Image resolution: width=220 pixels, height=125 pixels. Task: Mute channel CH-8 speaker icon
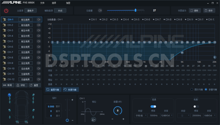[x=38, y=58]
